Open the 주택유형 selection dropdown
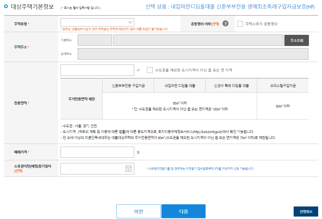Screen dimensions: 322x219 pos(97,22)
